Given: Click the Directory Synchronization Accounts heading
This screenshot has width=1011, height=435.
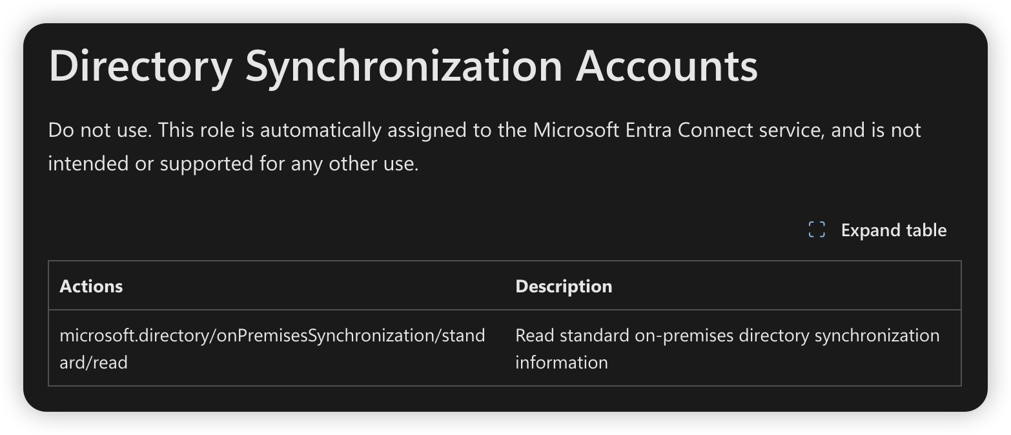Looking at the screenshot, I should coord(403,66).
